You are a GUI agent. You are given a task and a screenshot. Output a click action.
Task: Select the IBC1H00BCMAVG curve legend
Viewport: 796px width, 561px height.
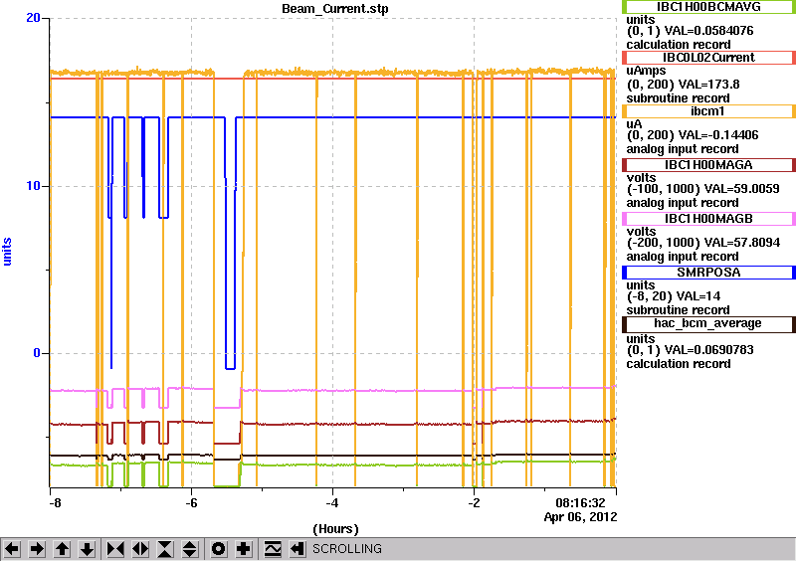point(708,7)
